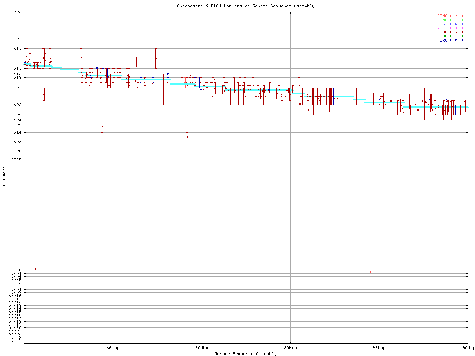Click the CSMC legend marker symbol

pyautogui.click(x=456, y=16)
